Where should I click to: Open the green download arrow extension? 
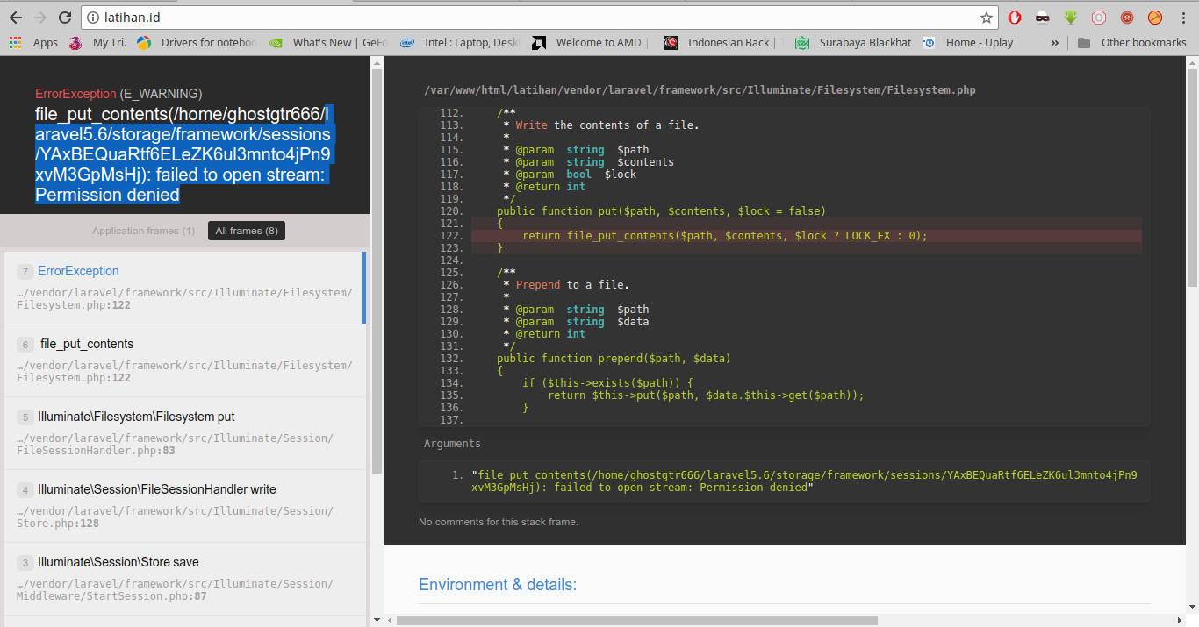click(x=1071, y=18)
